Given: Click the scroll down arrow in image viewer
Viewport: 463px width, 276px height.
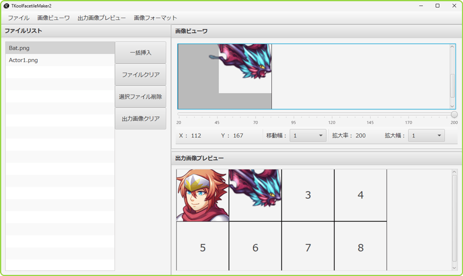Looking at the screenshot, I should pyautogui.click(x=452, y=106).
